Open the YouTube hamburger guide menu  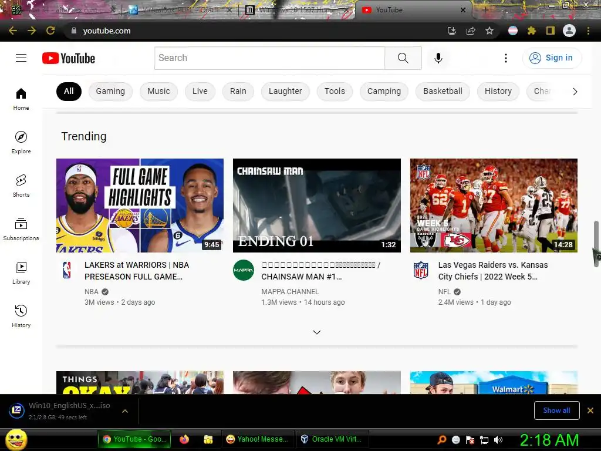point(21,58)
